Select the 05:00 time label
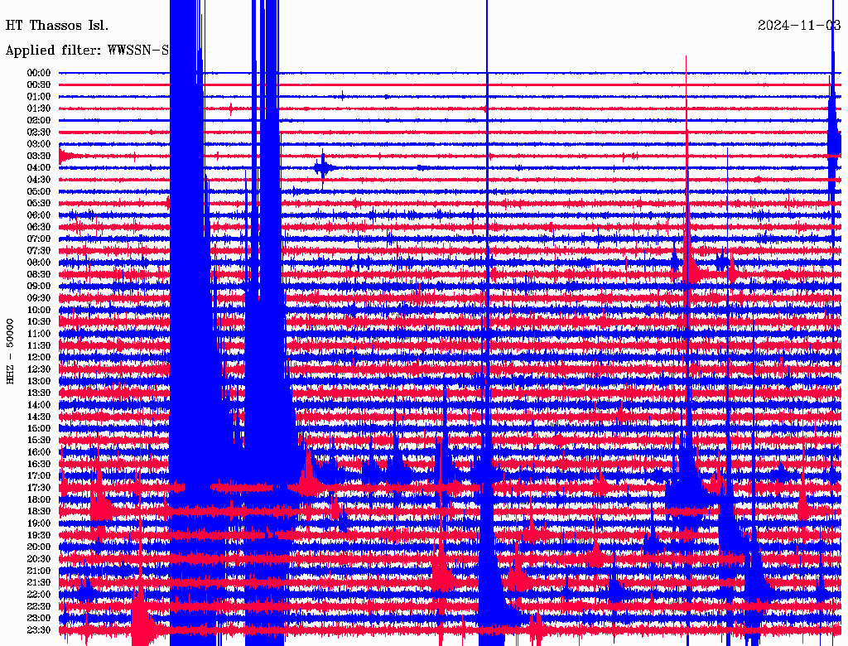The image size is (848, 646). 39,191
